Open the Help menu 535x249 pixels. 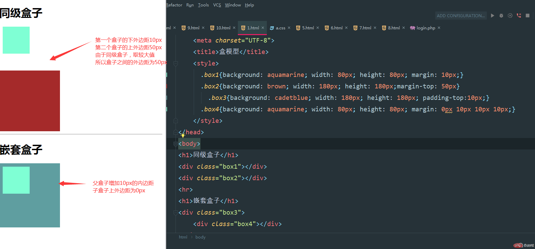(249, 5)
